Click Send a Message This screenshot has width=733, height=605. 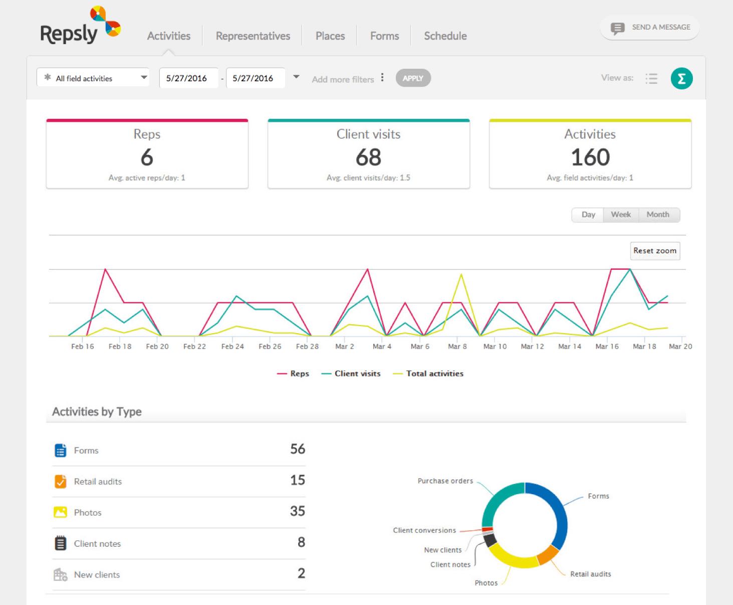click(x=649, y=27)
